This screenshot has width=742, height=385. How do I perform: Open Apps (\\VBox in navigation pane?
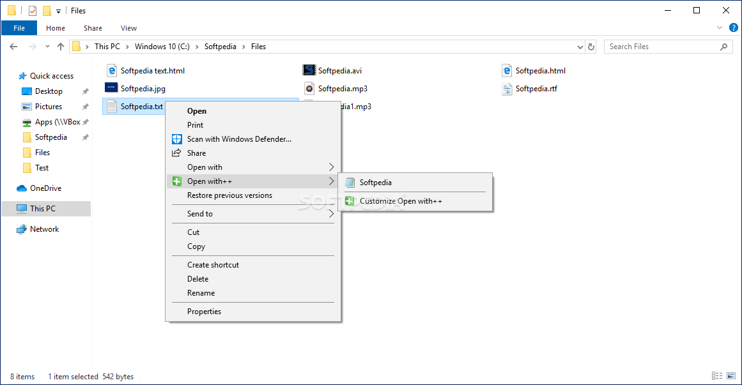coord(58,122)
